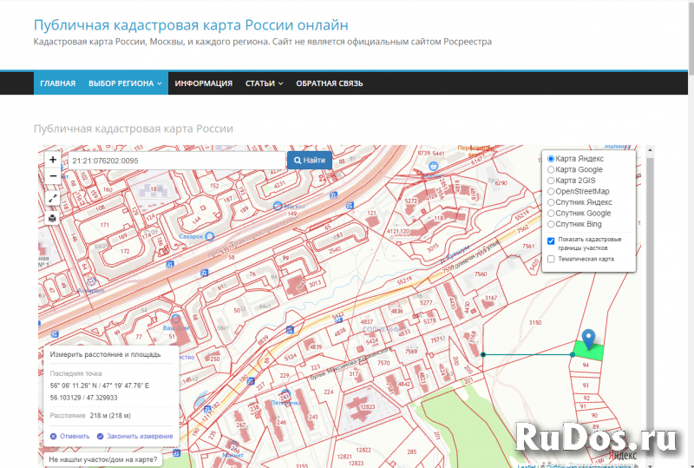The width and height of the screenshot is (694, 468).
Task: Click Отменить measurement link
Action: [x=75, y=437]
